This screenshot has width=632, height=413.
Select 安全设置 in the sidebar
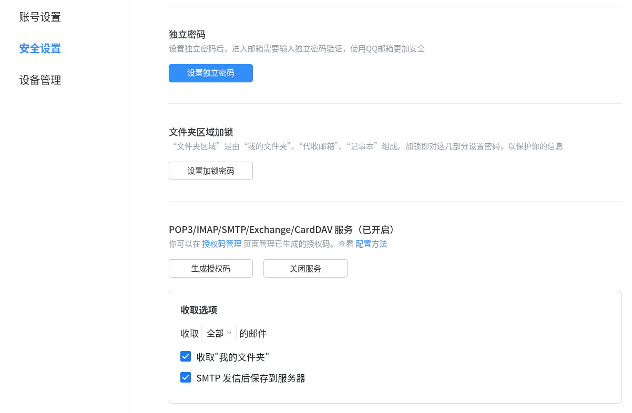(x=40, y=49)
